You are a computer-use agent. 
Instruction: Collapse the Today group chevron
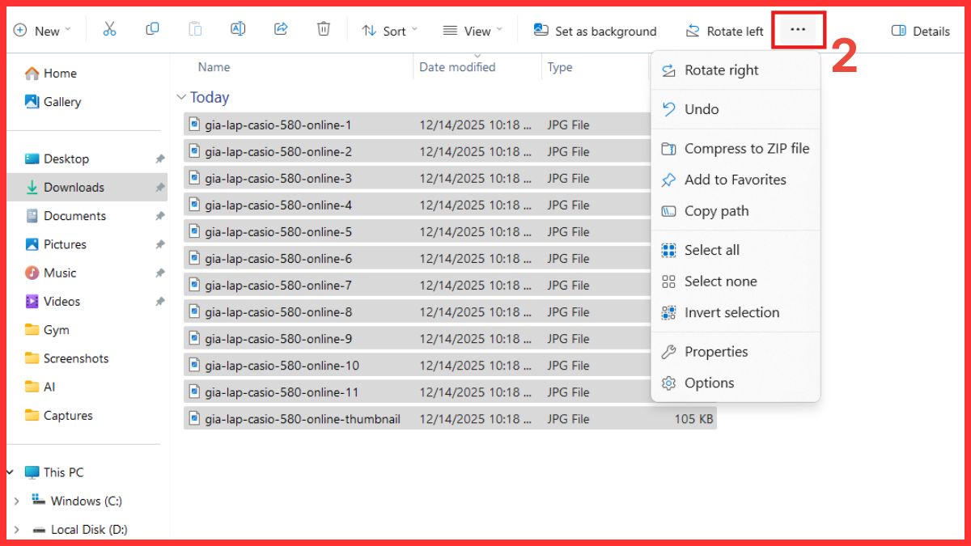coord(181,97)
